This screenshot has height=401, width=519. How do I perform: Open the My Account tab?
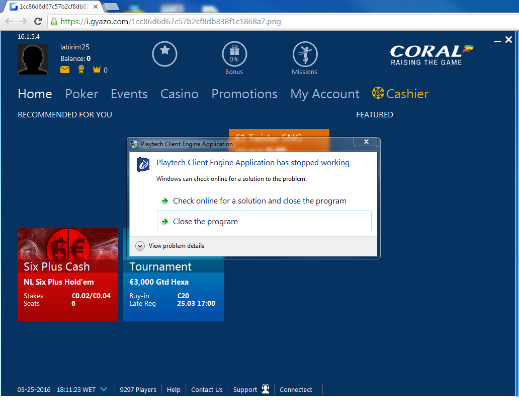click(325, 95)
